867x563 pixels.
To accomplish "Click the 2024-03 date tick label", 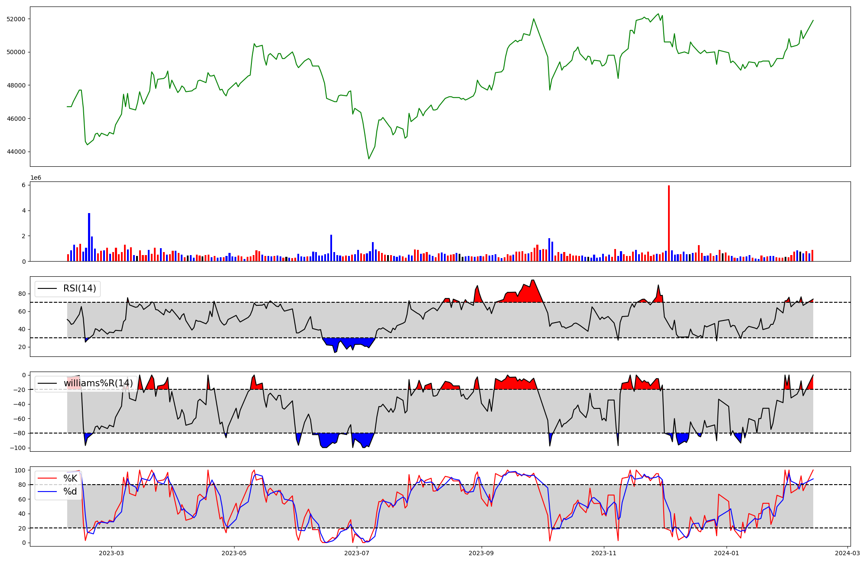I will [x=847, y=553].
